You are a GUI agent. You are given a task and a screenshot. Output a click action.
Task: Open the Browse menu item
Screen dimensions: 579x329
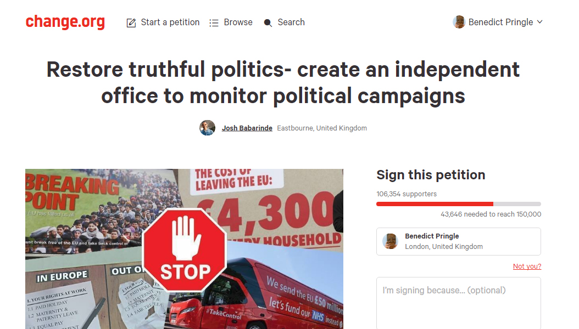coord(238,22)
